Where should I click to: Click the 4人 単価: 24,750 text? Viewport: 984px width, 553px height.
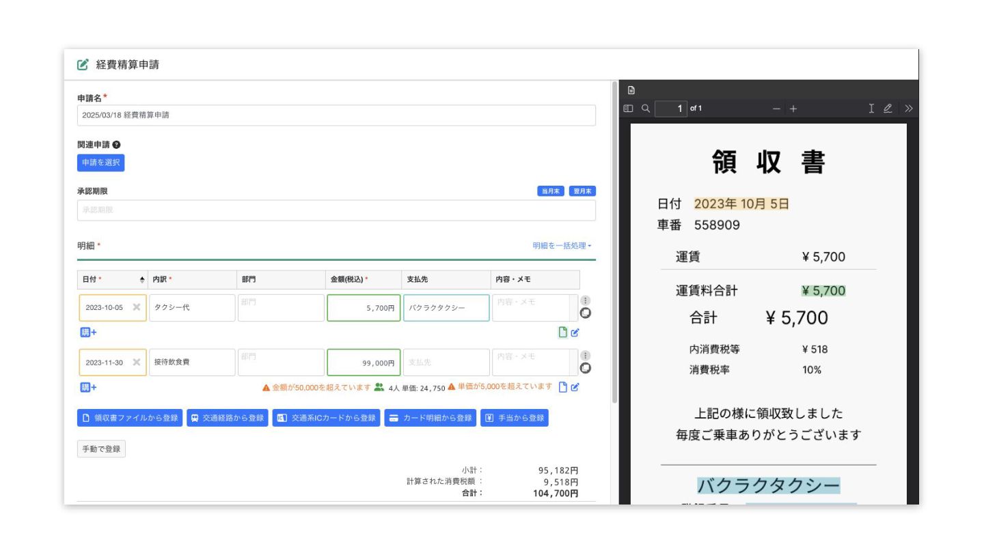(x=417, y=388)
